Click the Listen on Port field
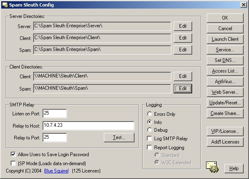The image size is (249, 179). [54, 113]
